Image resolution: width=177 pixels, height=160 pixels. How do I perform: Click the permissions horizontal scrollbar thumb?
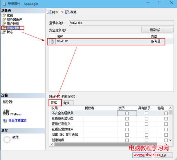(106, 144)
